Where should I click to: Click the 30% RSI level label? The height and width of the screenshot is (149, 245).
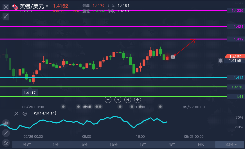tap(239, 127)
